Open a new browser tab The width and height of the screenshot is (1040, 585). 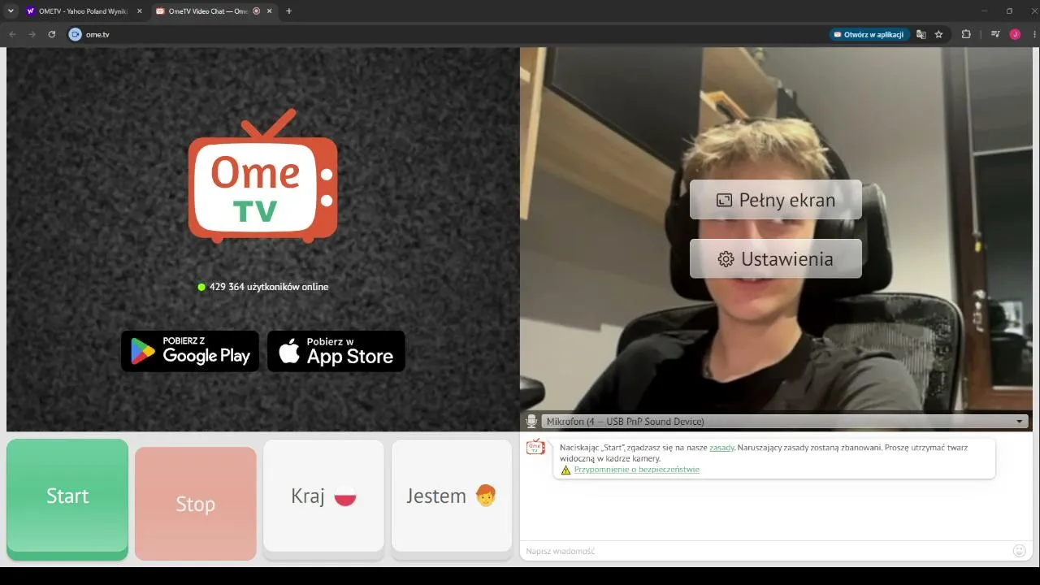click(288, 11)
